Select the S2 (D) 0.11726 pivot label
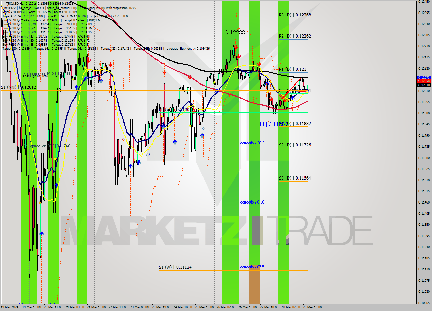The image size is (432, 311). [x=295, y=145]
